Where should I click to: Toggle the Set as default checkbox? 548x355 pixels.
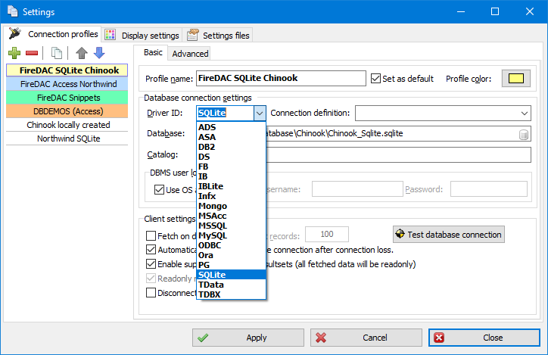point(376,78)
